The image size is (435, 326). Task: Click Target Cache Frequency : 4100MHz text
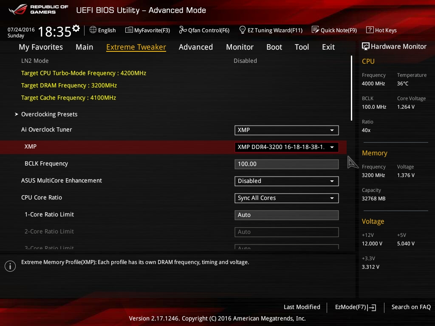click(68, 98)
